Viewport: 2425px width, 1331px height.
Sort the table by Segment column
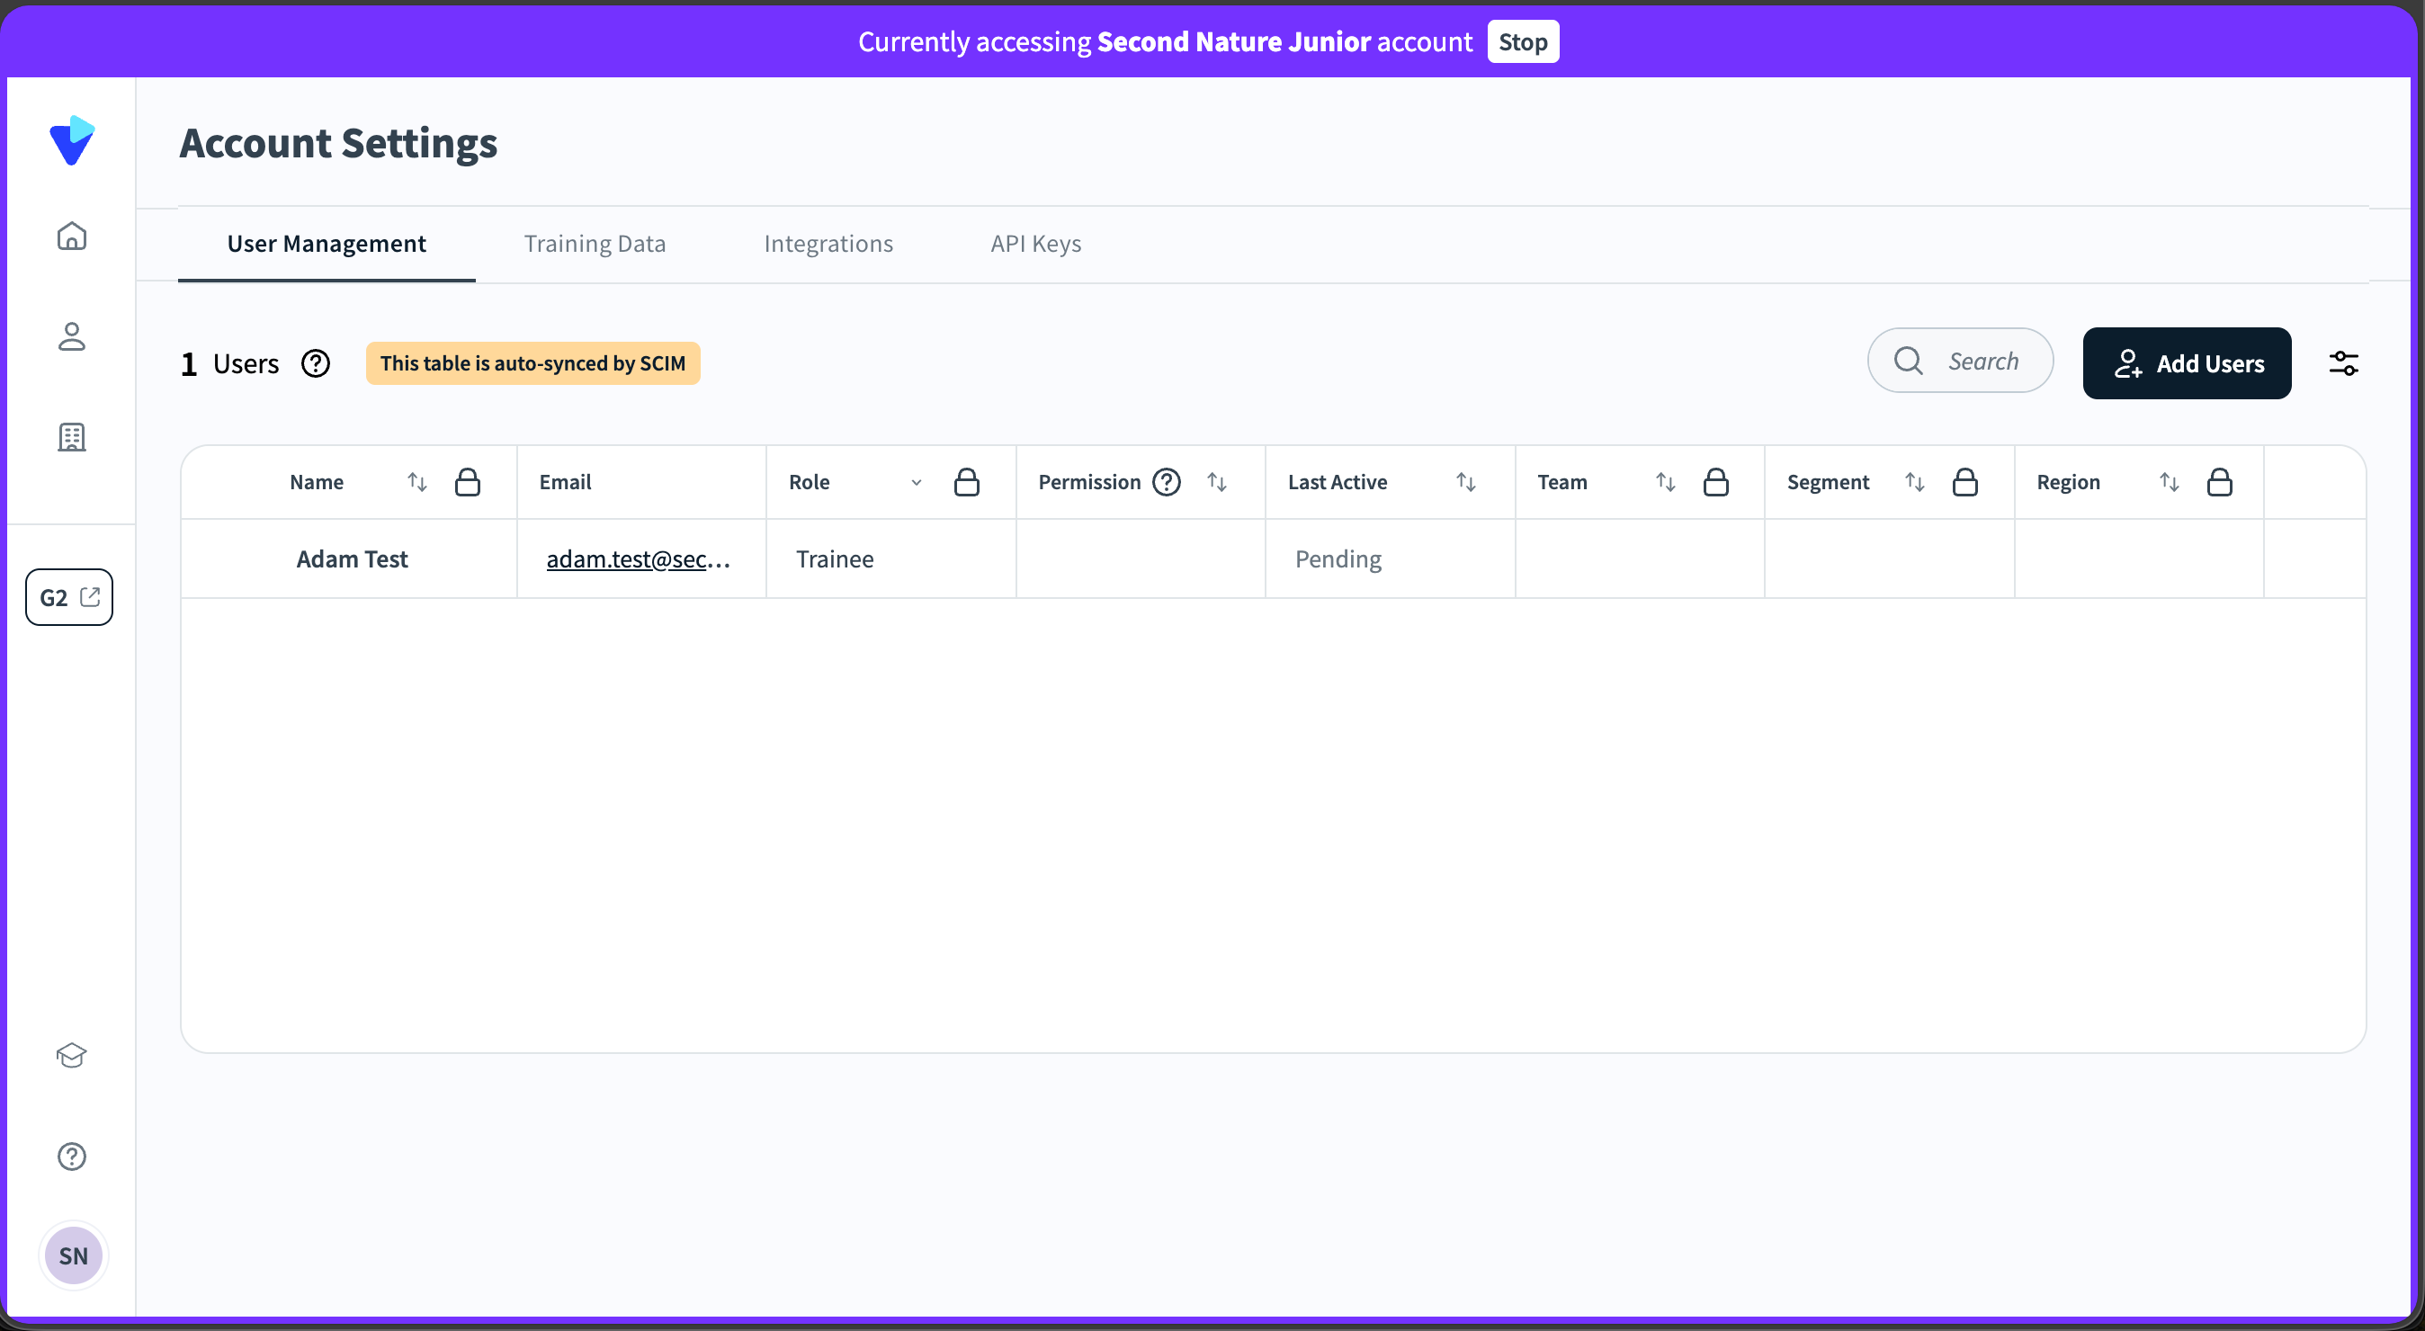(x=1914, y=482)
